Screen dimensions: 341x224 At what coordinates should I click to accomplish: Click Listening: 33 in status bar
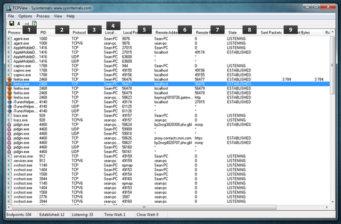(x=83, y=214)
